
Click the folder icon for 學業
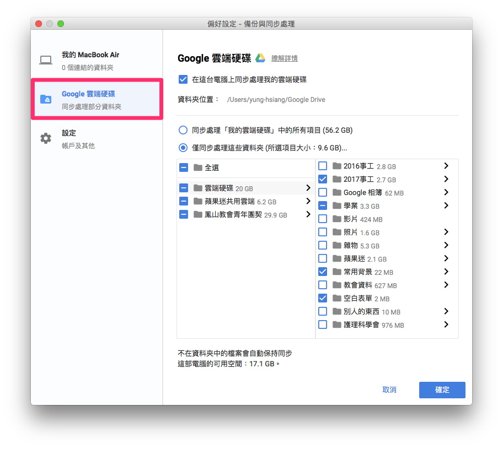[337, 205]
